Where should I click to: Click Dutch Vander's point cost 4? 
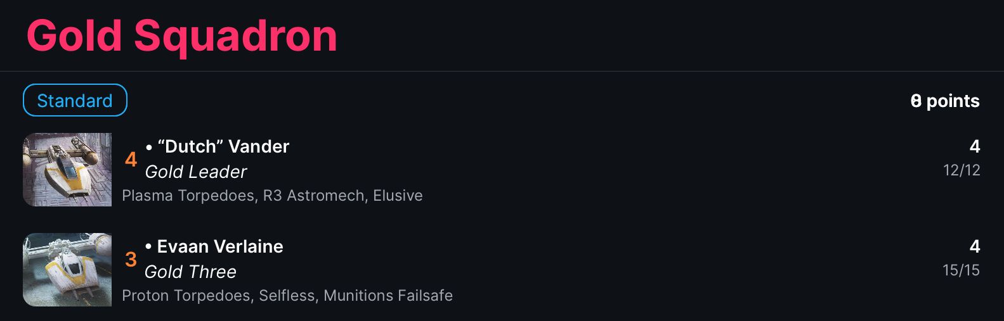coord(975,146)
